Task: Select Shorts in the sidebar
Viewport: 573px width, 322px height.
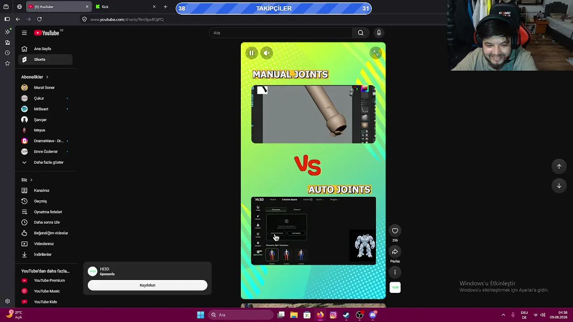Action: coord(45,59)
